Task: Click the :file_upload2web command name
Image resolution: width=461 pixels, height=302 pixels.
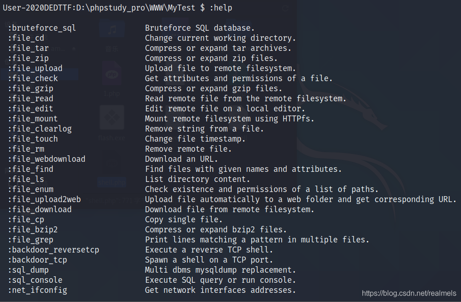Action: (x=44, y=199)
